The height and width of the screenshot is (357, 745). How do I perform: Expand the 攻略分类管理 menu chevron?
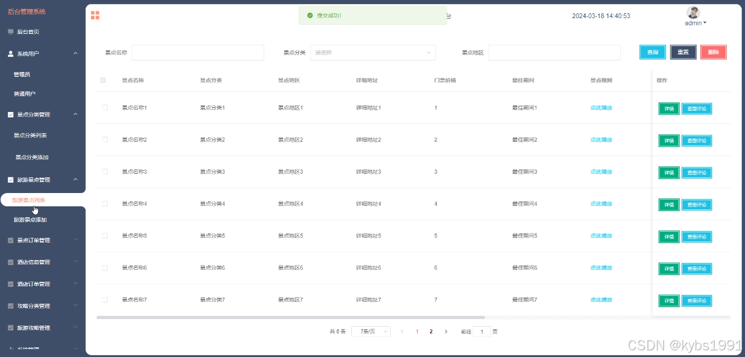click(x=76, y=306)
